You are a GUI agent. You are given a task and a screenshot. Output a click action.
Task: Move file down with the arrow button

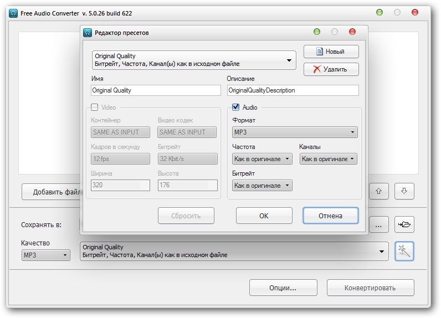404,191
